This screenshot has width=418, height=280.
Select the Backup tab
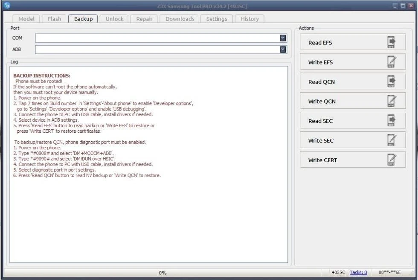83,19
